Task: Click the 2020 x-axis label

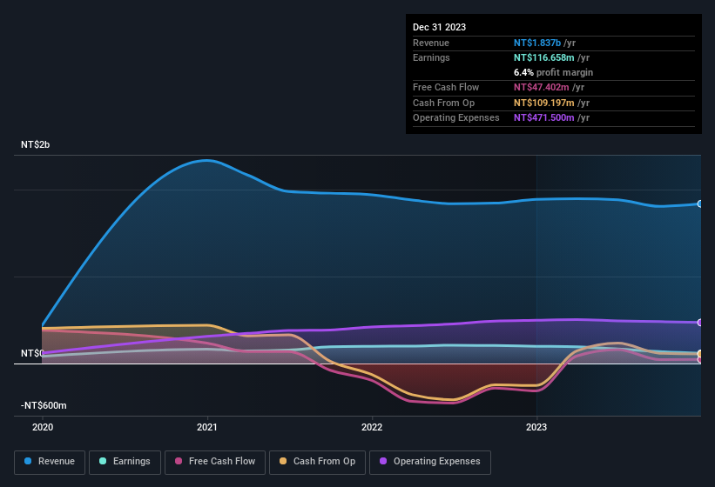Action: (43, 427)
